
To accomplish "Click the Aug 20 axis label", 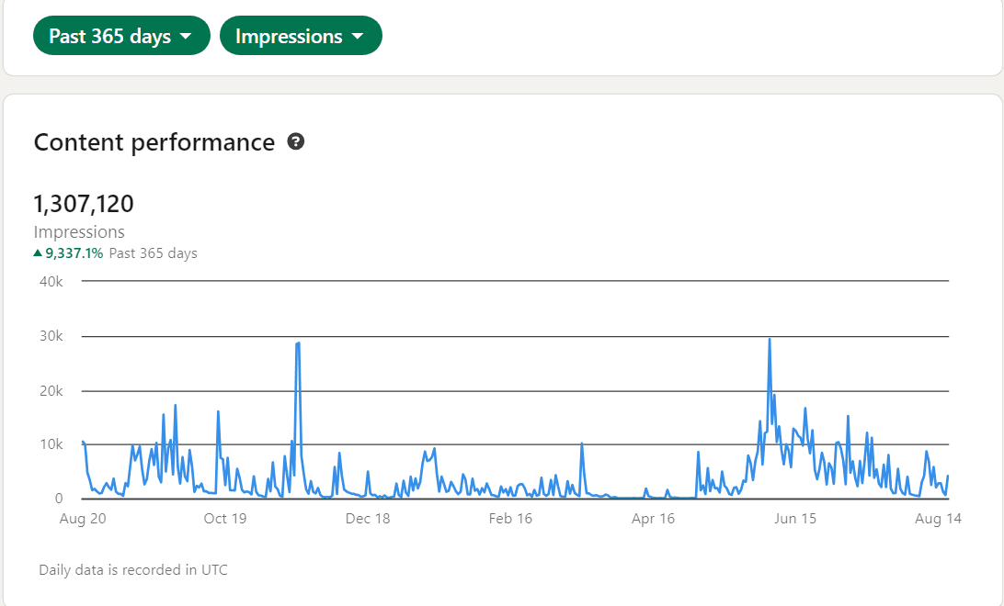I will 83,519.
